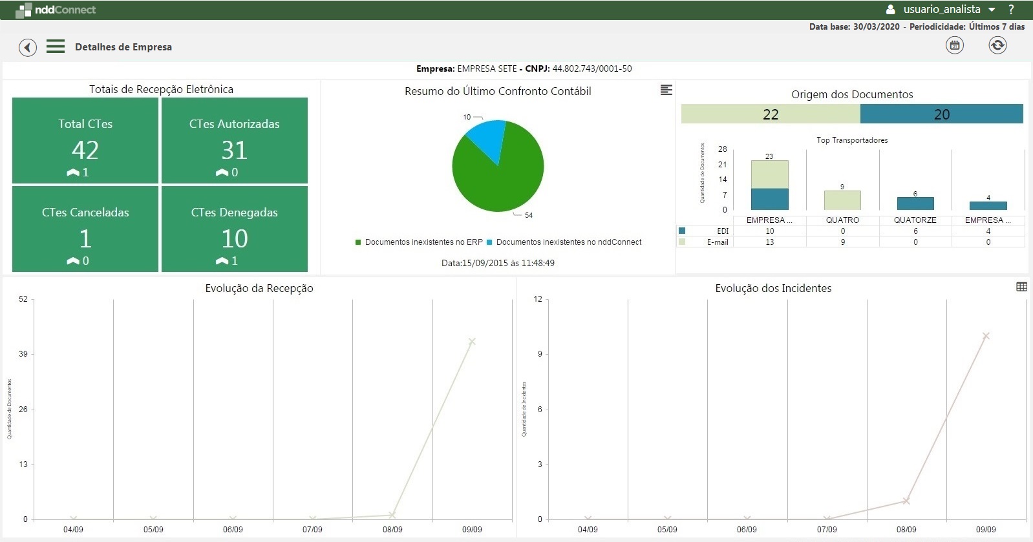Select the CTes Autorizadas tile

234,141
